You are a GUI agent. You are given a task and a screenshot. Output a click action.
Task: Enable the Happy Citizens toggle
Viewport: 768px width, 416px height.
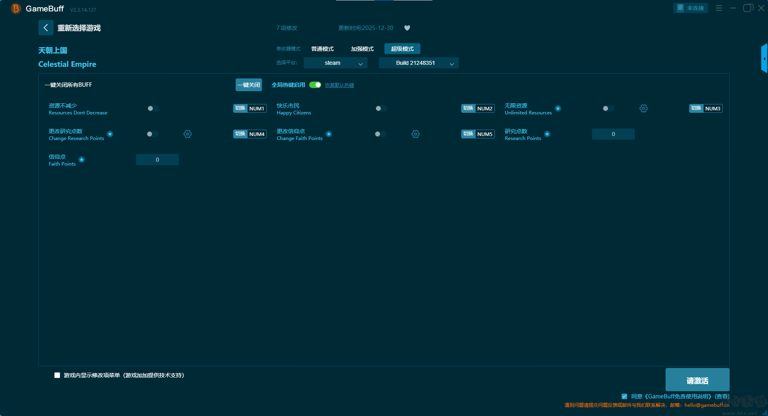(381, 108)
